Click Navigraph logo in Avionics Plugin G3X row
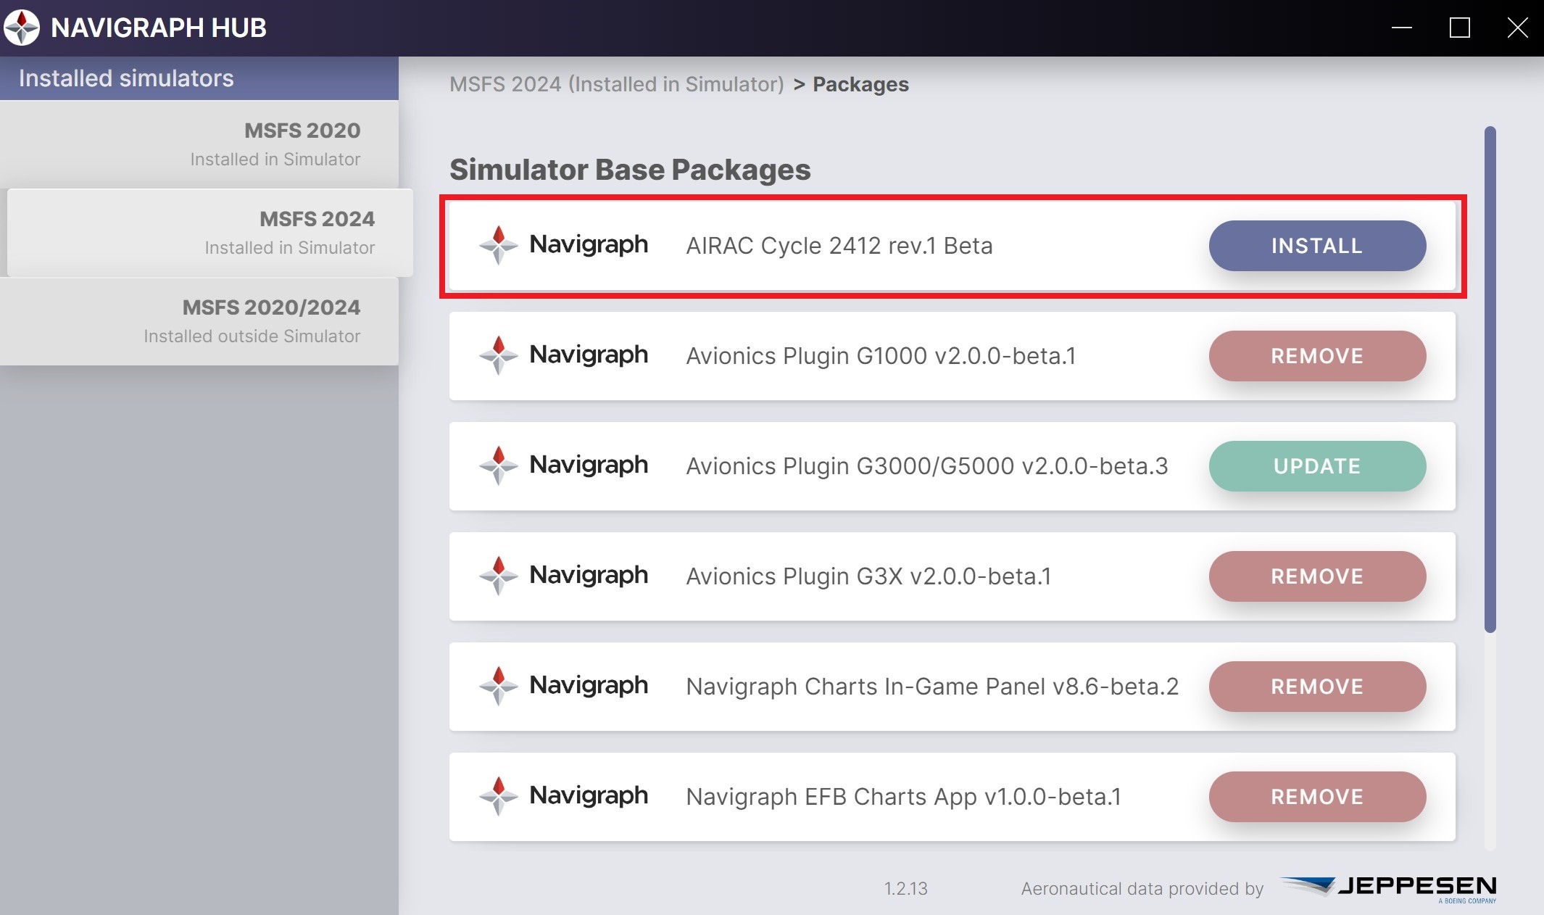1544x915 pixels. coord(563,576)
